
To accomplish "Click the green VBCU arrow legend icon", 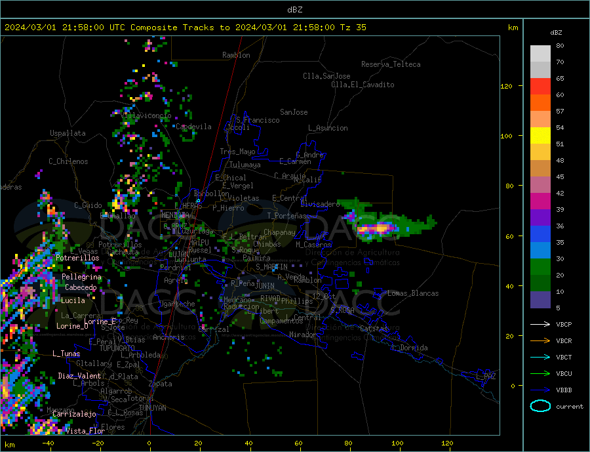I will 540,374.
